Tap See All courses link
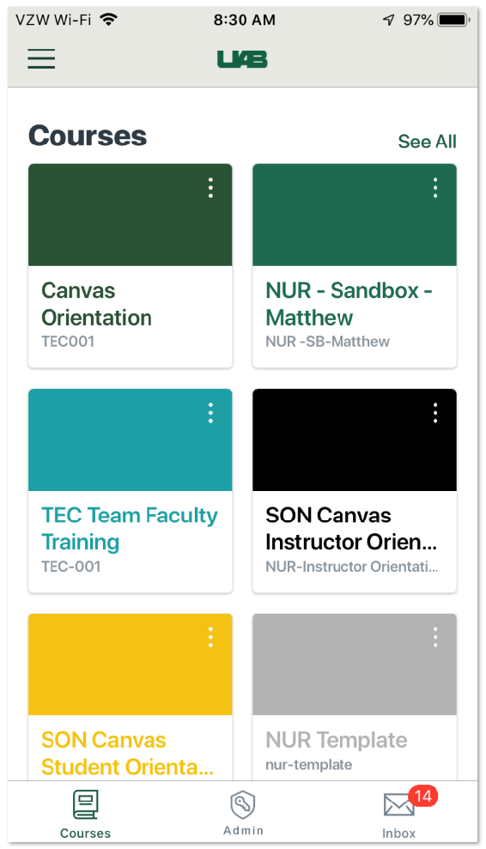The image size is (486, 849). tap(427, 142)
